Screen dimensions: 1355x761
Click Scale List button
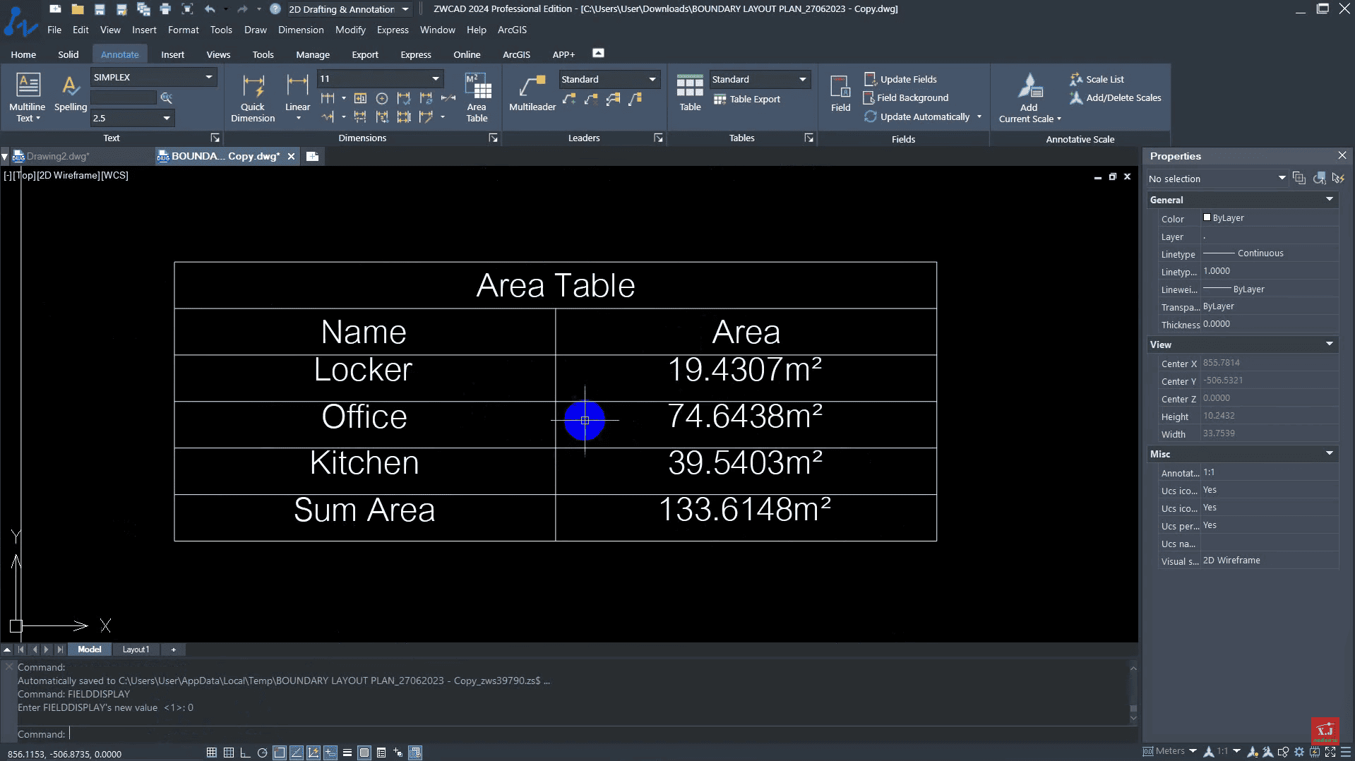1097,79
